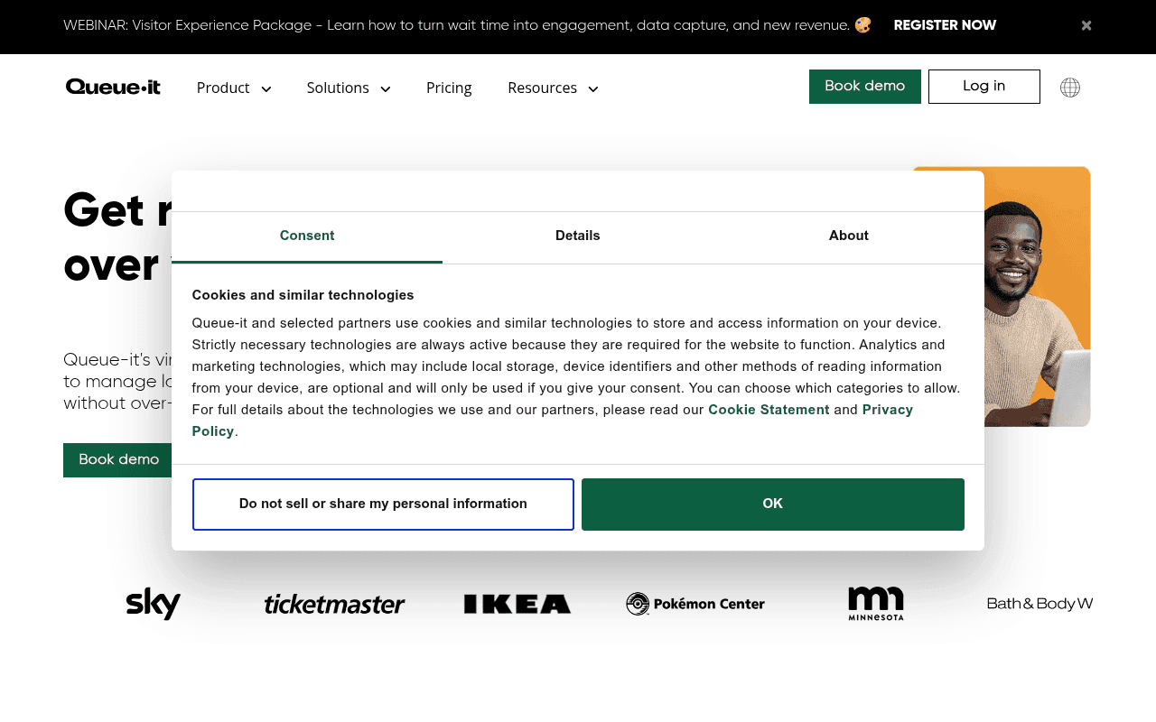Select the IKEA logo
The height and width of the screenshot is (722, 1156).
(x=517, y=603)
